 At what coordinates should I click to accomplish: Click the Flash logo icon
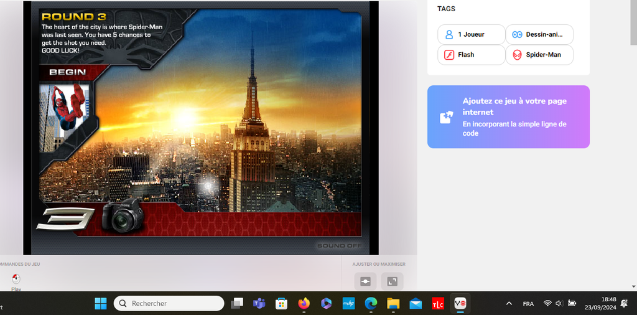tap(449, 55)
